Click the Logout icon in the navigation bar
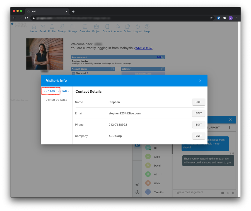The image size is (251, 211). point(137,28)
